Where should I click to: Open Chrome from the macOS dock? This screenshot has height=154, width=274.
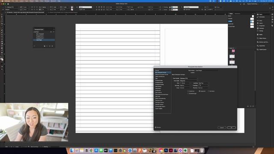[x=91, y=150]
